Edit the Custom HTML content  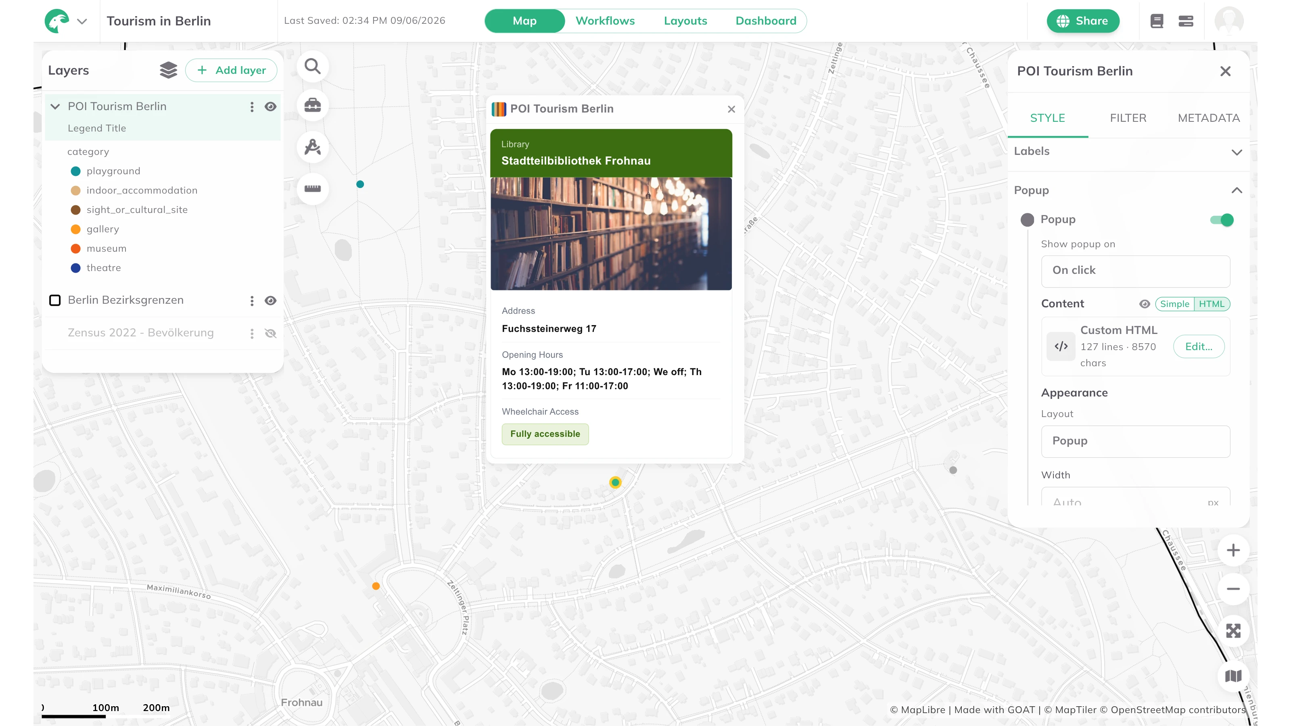[x=1199, y=346]
